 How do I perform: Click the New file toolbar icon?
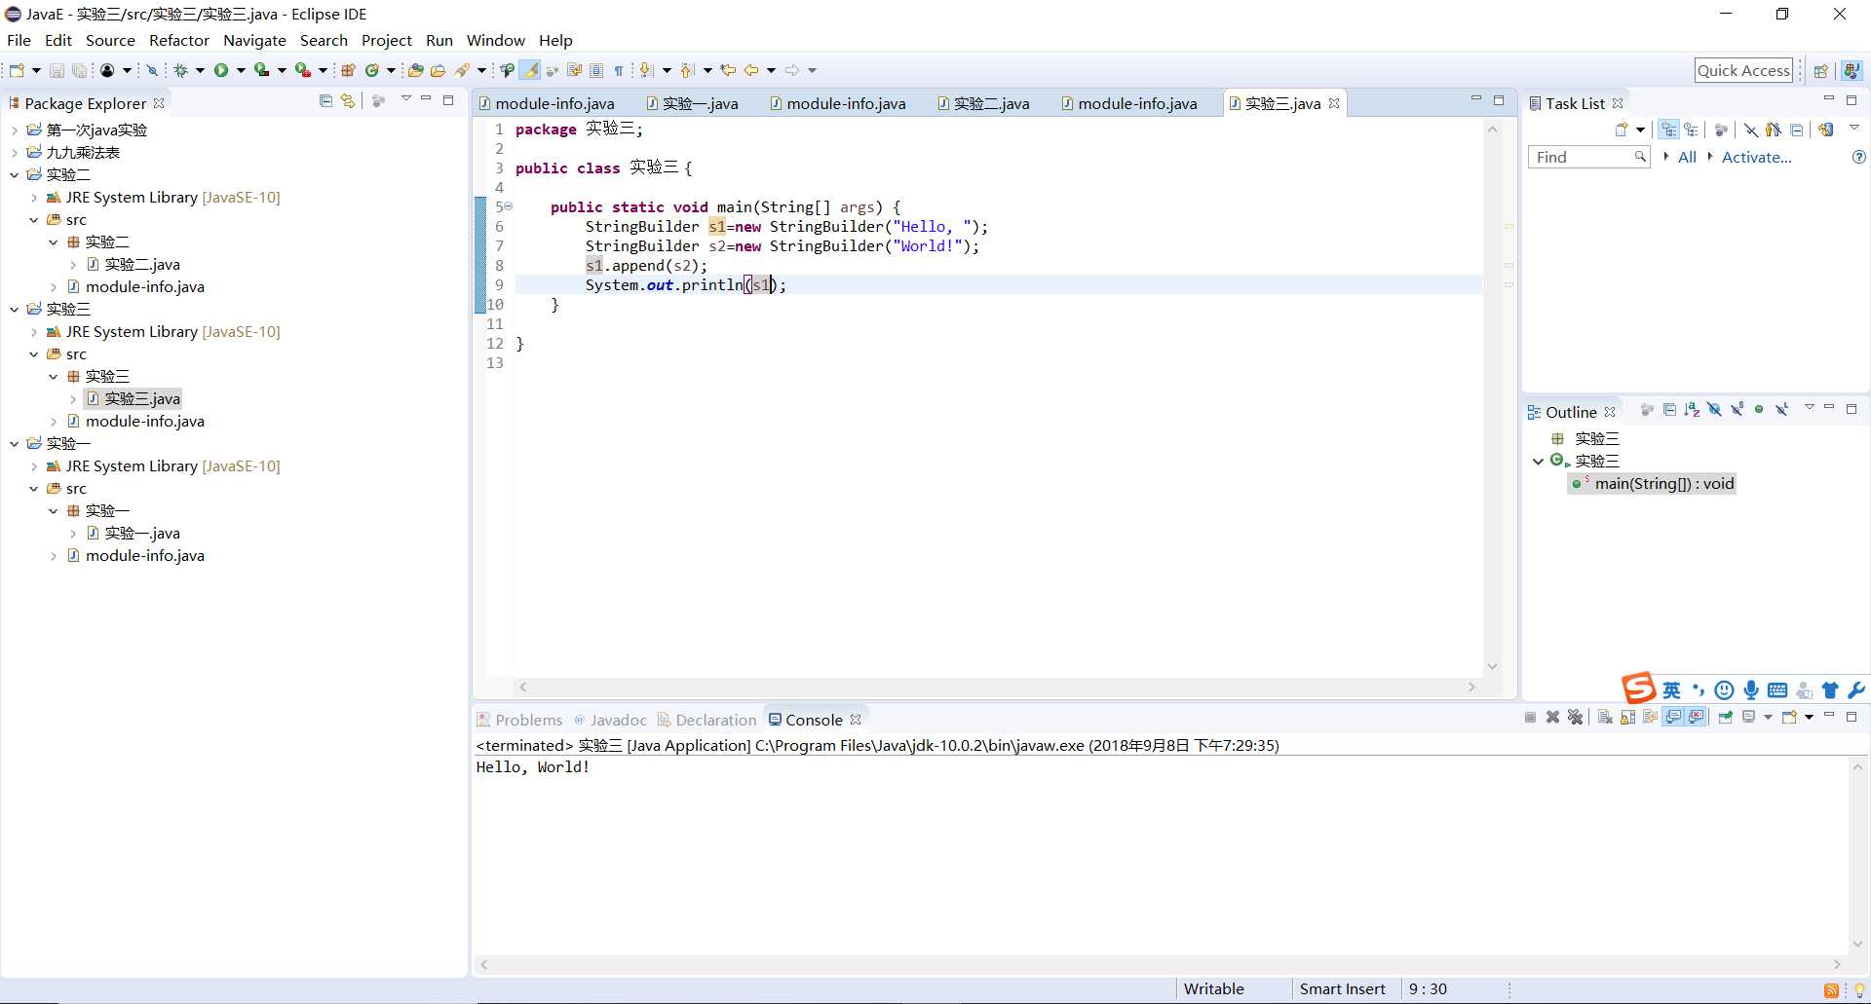coord(17,70)
